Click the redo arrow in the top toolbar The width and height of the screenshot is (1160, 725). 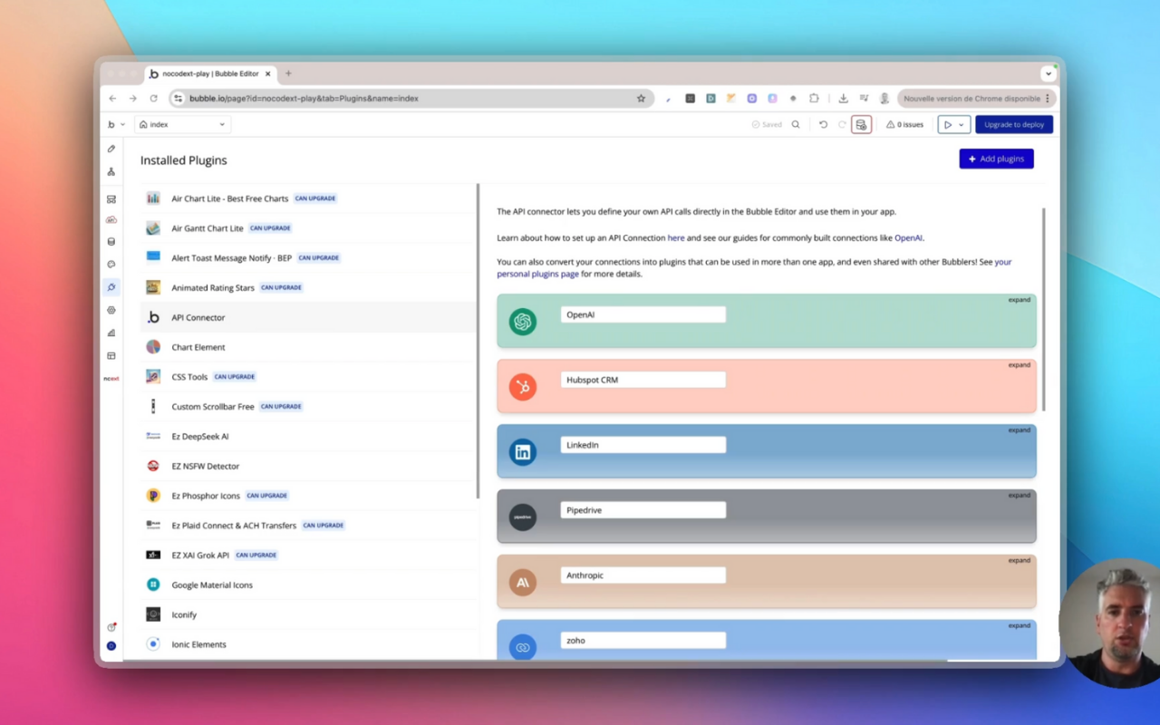click(x=842, y=124)
